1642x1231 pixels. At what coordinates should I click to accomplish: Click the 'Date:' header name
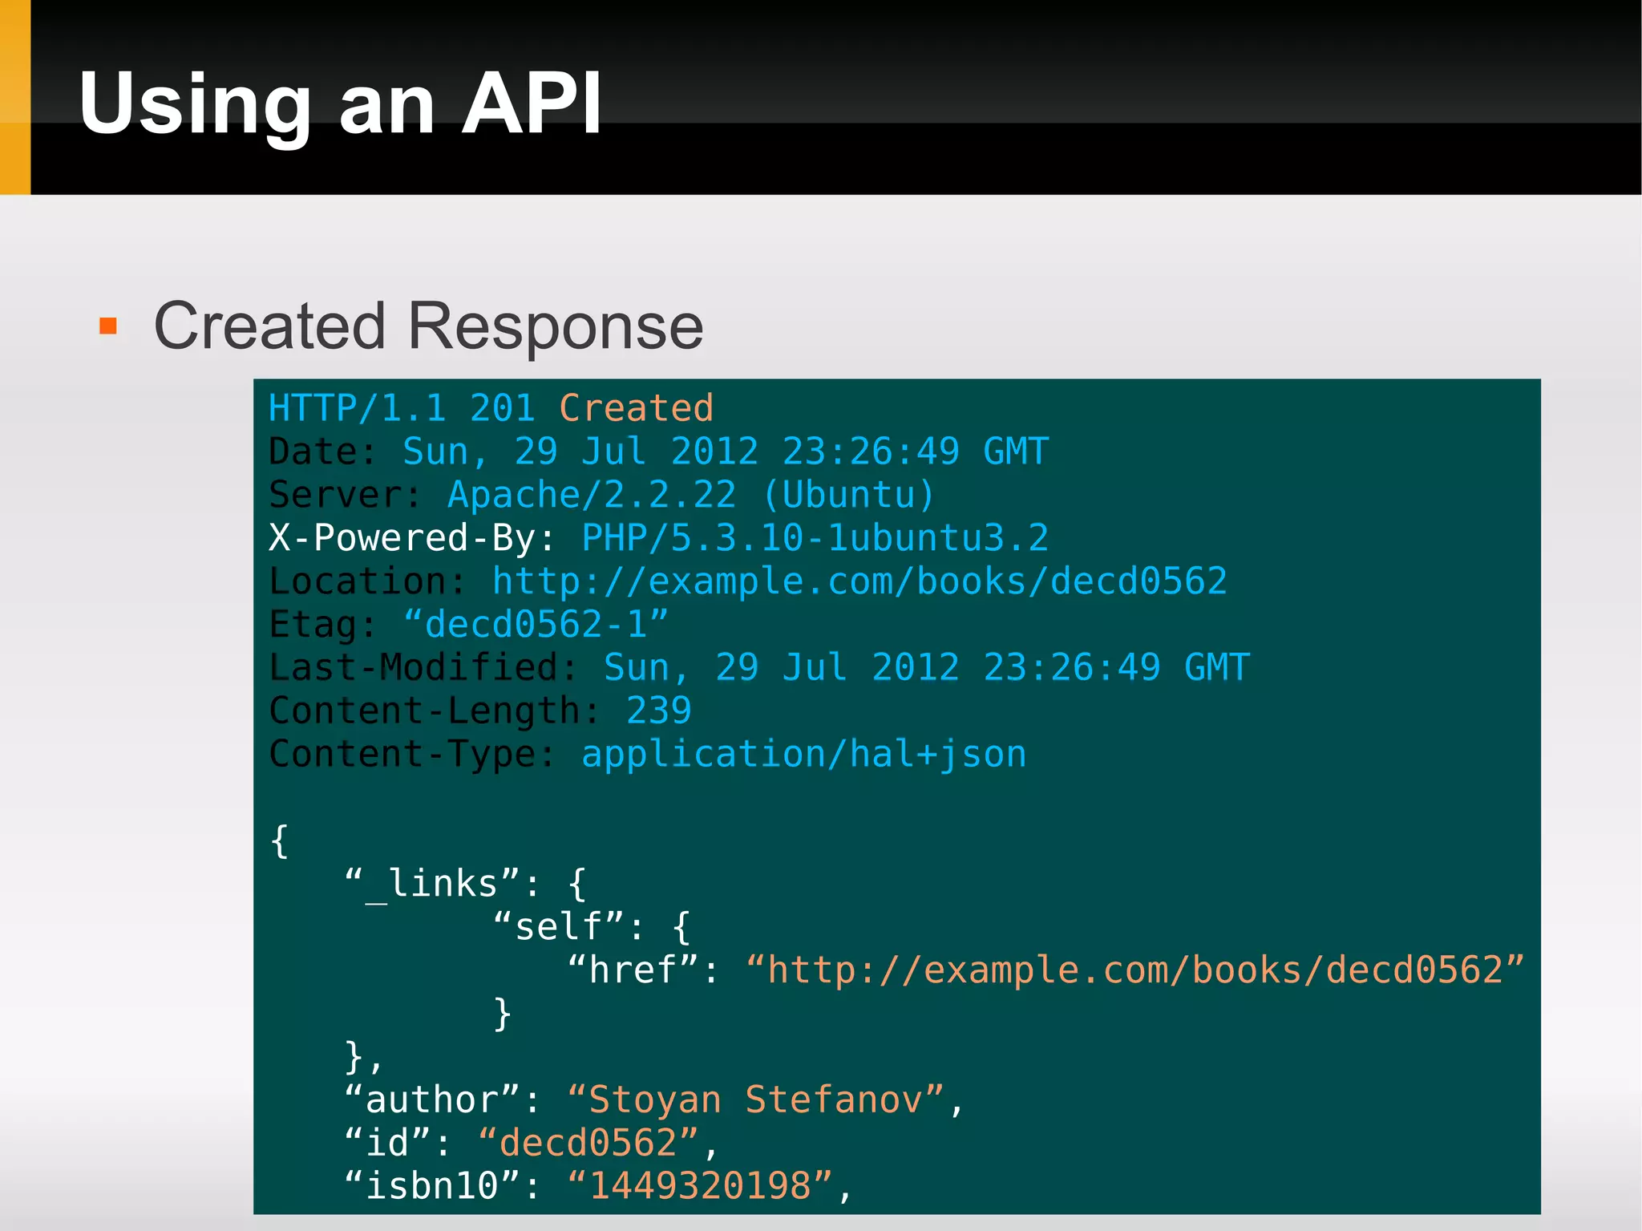coord(322,452)
